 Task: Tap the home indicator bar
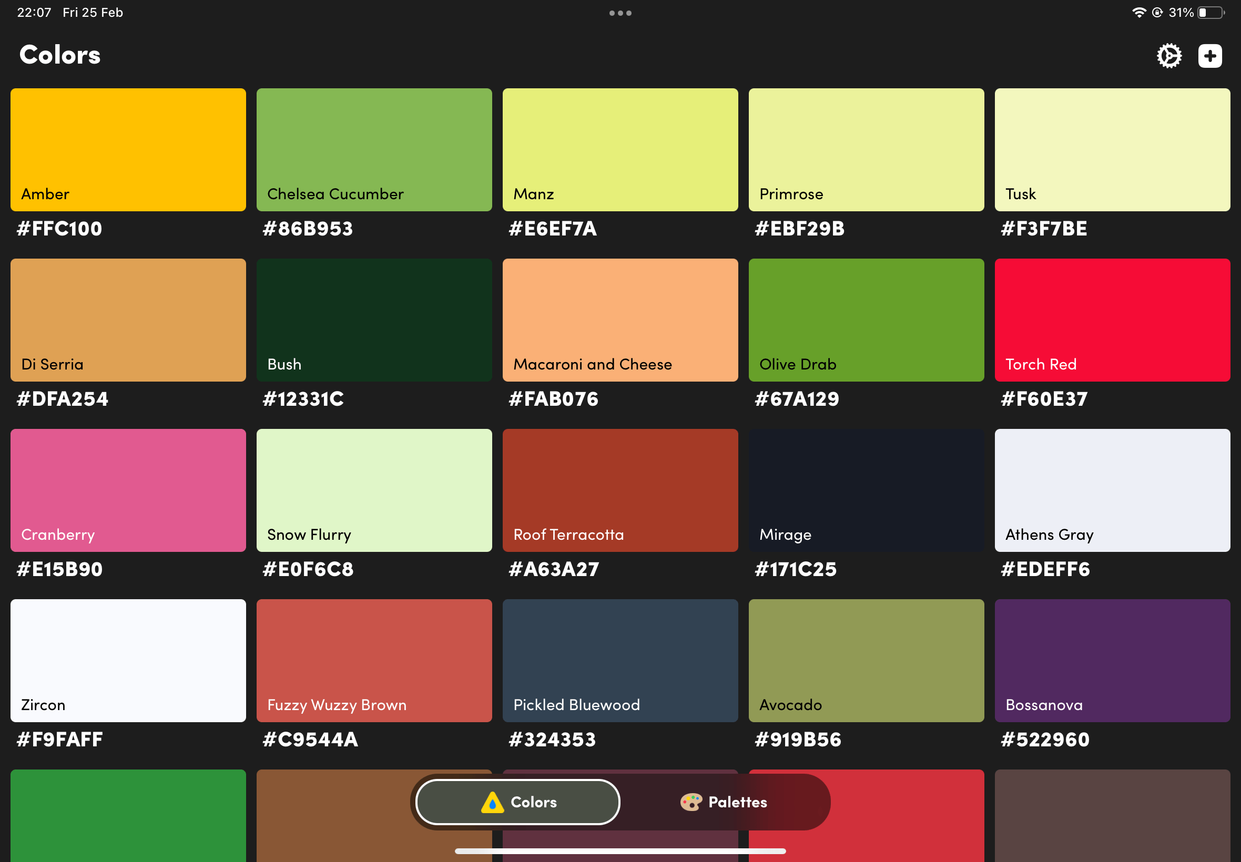619,851
